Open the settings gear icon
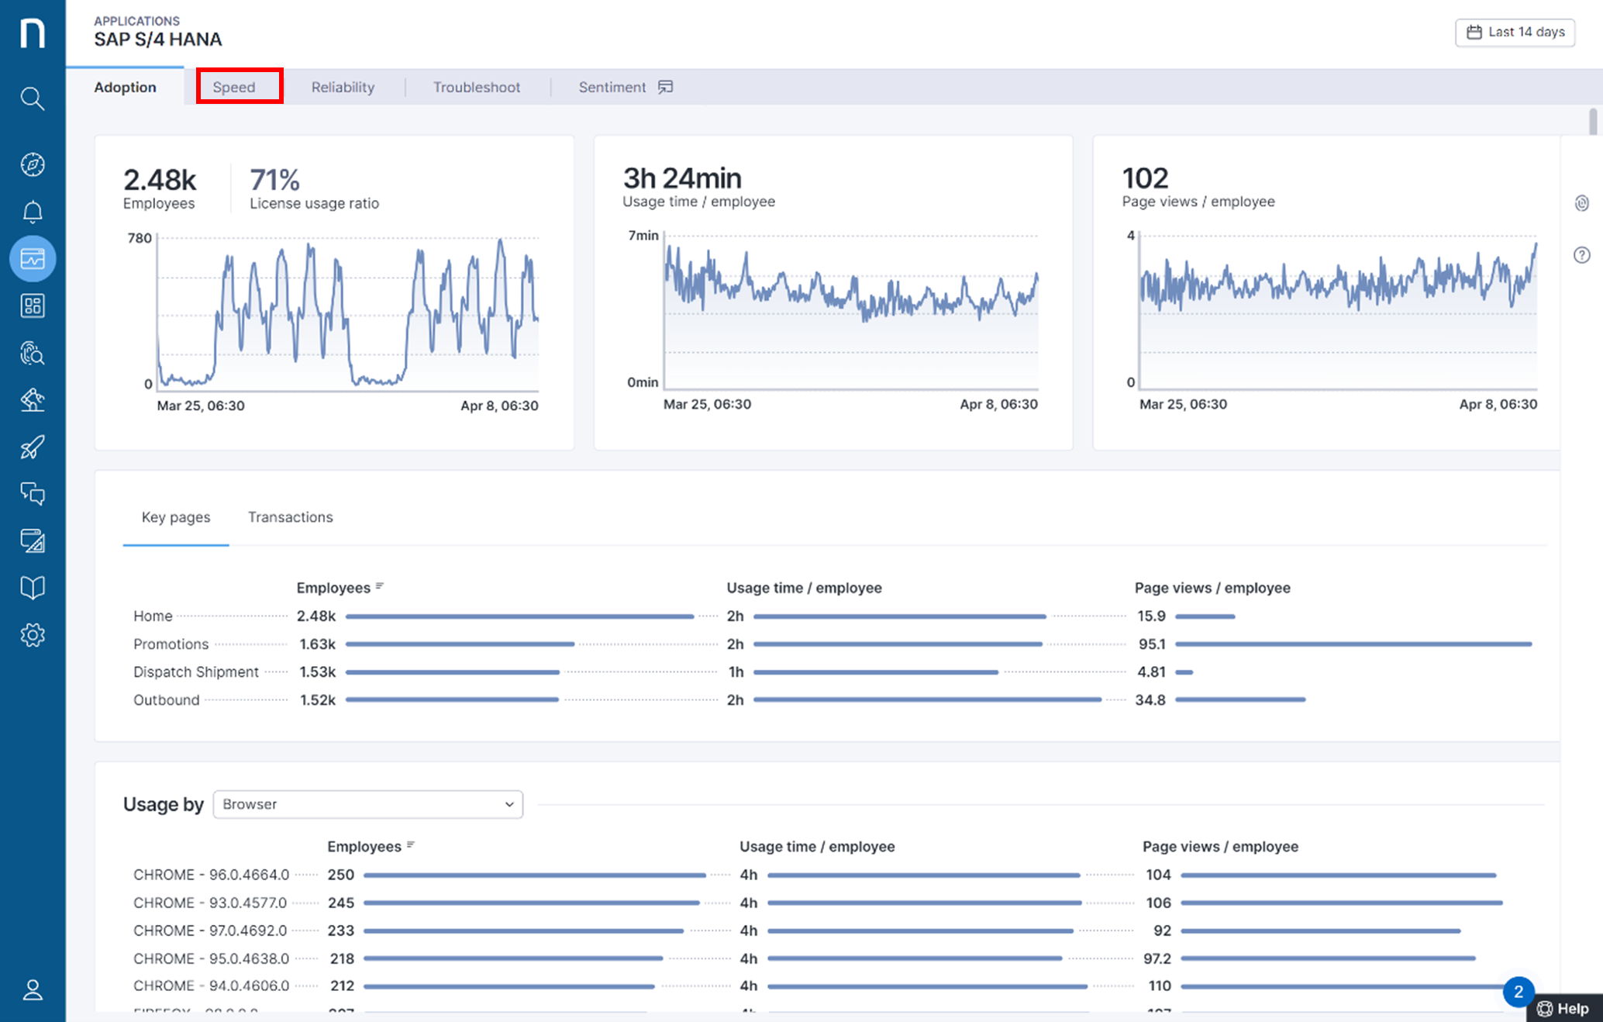 (x=33, y=634)
